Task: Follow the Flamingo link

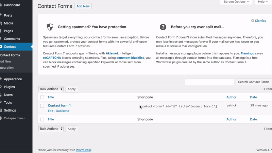Action: point(247,53)
